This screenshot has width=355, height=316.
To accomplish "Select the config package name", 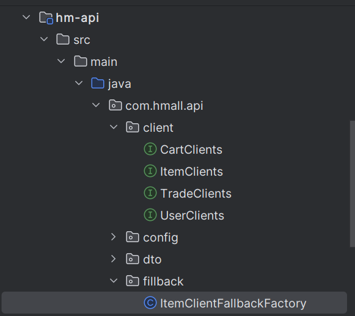I will tap(161, 238).
